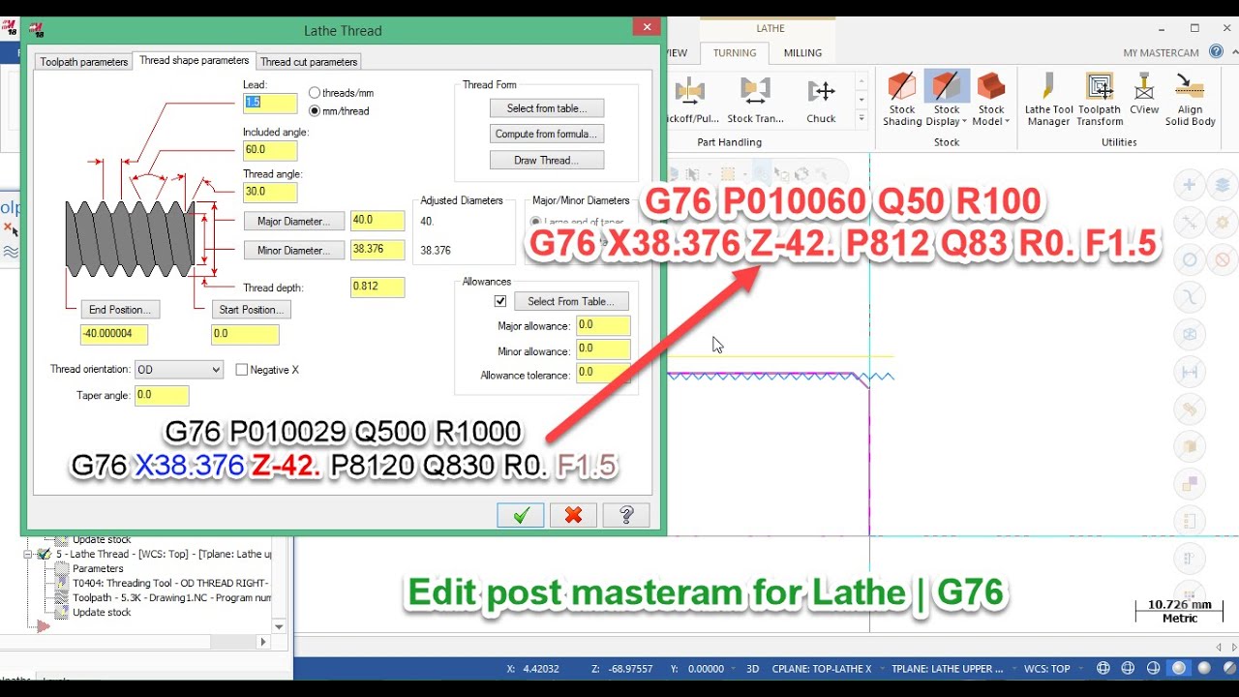The image size is (1239, 697).
Task: Click the operations tree scroll down arrow
Action: pos(279,626)
